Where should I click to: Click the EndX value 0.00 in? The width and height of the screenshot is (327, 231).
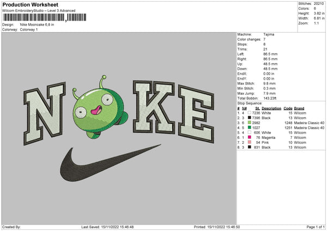(269, 74)
